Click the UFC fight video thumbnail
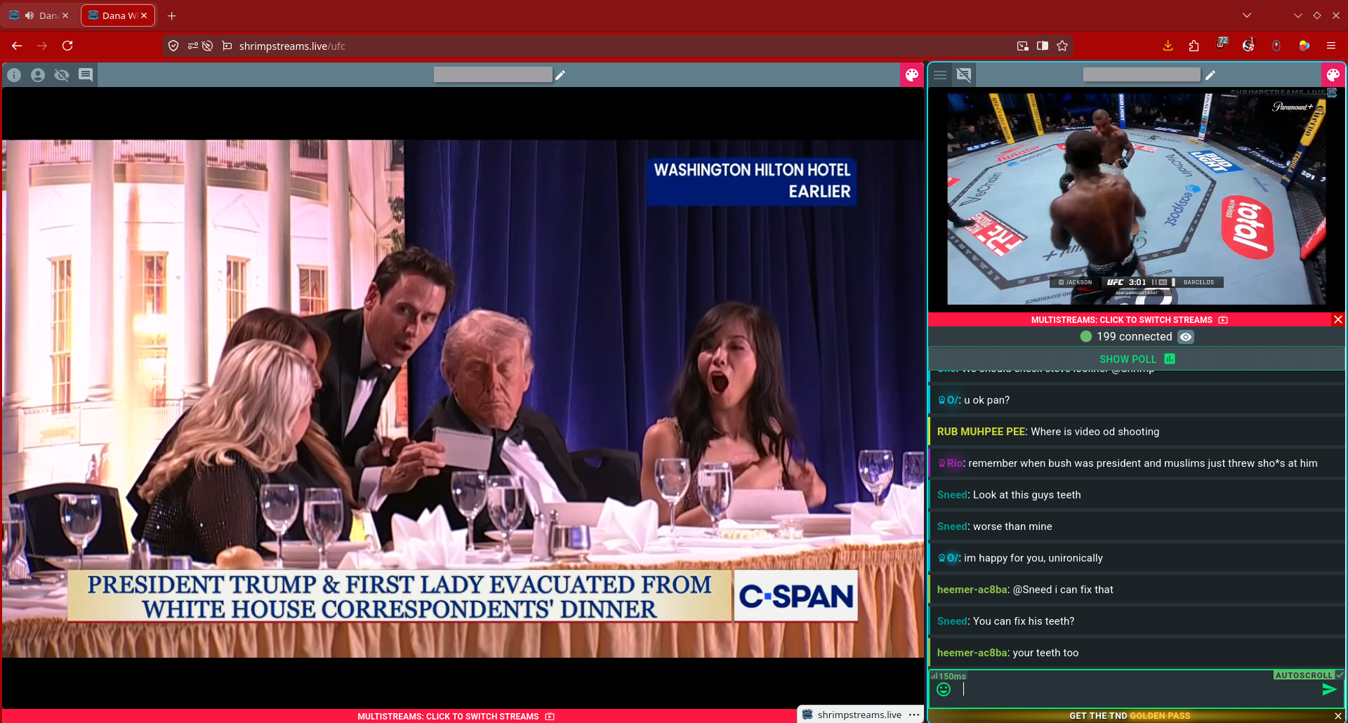Image resolution: width=1348 pixels, height=723 pixels. [1137, 199]
